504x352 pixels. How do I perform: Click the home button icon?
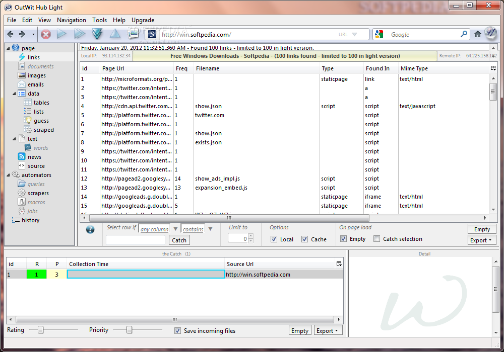(478, 34)
